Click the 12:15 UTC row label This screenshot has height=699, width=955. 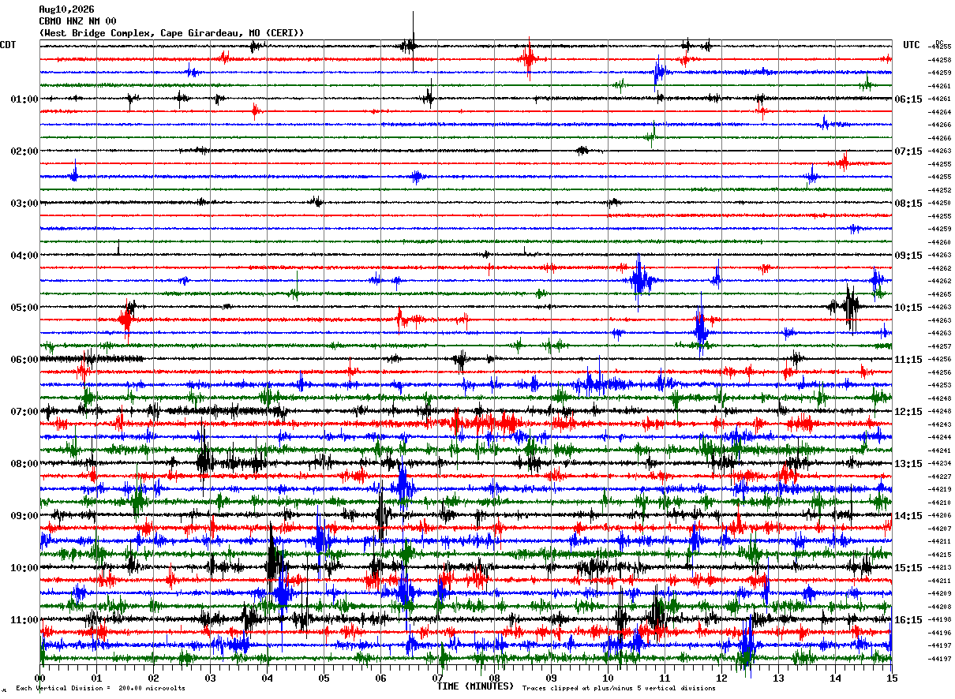tap(908, 412)
